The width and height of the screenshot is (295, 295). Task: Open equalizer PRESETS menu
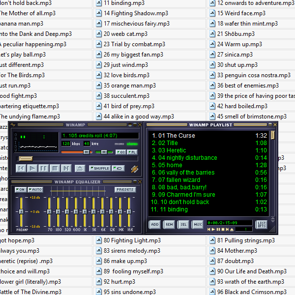(x=125, y=189)
